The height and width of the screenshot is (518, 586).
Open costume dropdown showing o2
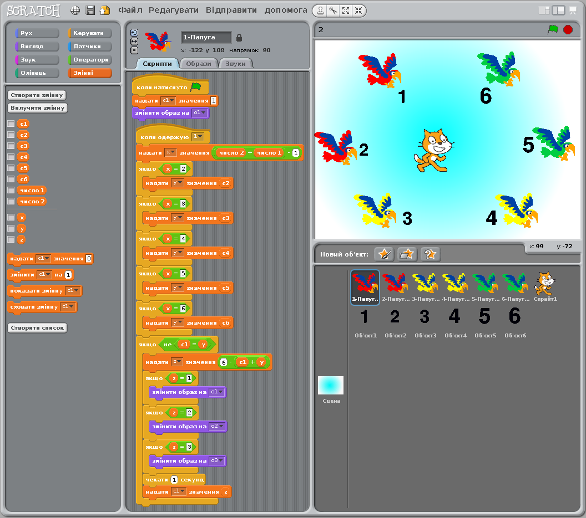click(217, 426)
